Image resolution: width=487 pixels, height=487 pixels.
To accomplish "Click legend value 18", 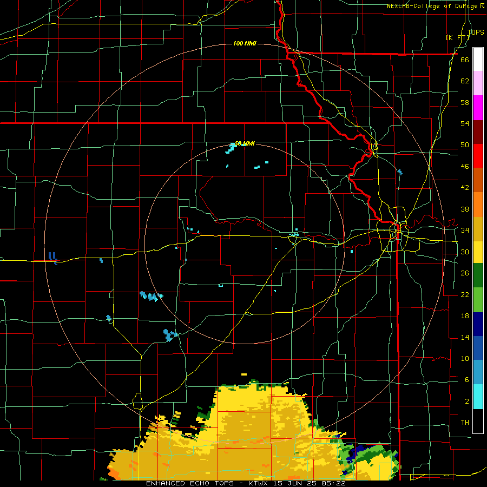I will coord(465,316).
